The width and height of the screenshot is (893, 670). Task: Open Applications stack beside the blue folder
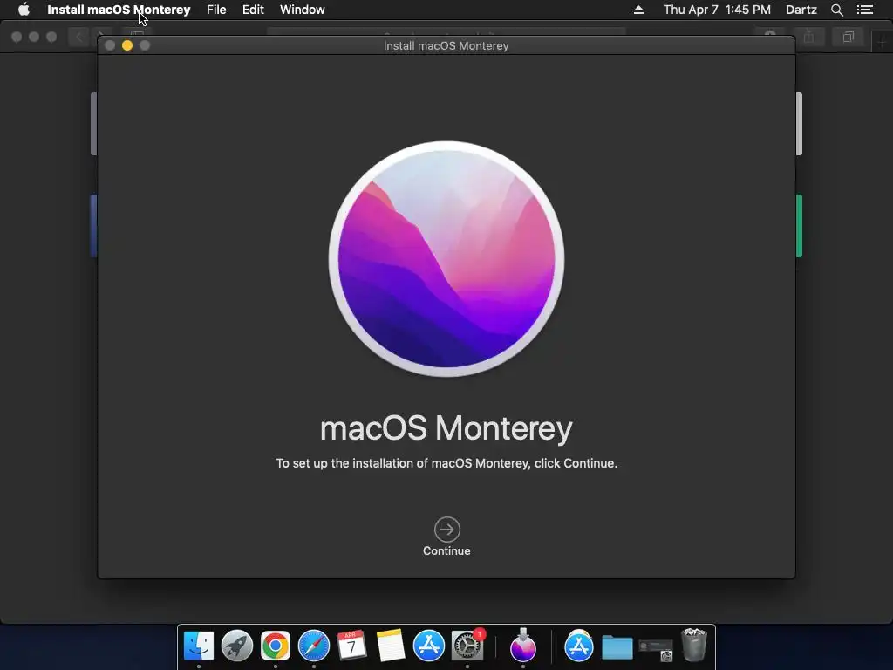tap(579, 646)
